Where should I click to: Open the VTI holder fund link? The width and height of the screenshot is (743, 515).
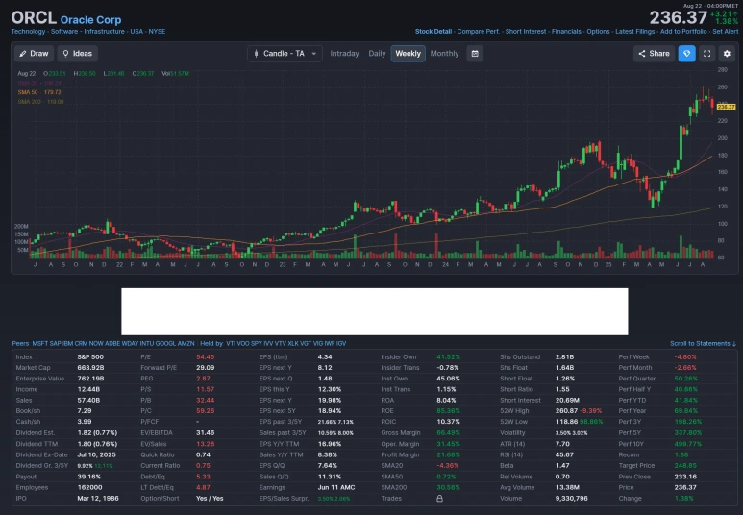[231, 343]
